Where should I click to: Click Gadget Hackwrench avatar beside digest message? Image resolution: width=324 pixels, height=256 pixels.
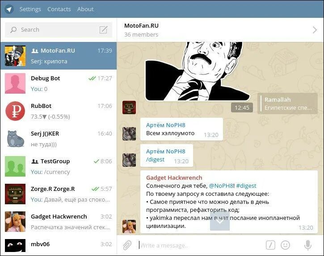[x=129, y=227]
